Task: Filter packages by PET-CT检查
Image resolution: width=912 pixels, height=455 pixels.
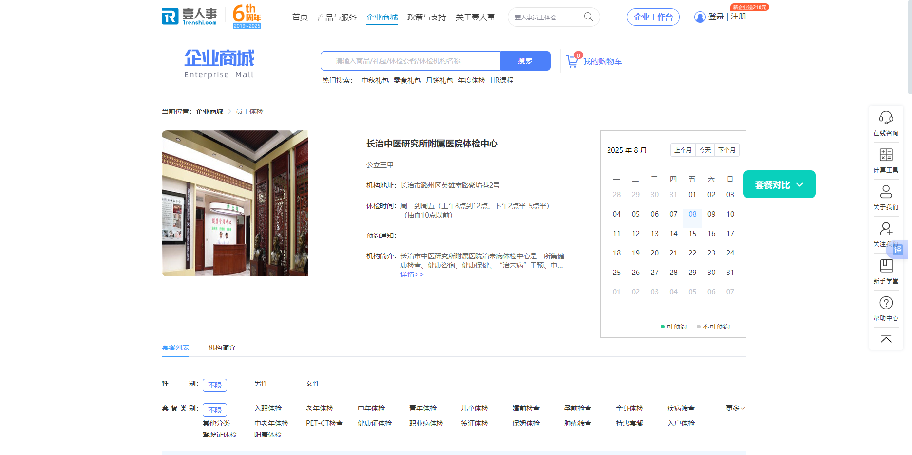Action: click(324, 424)
